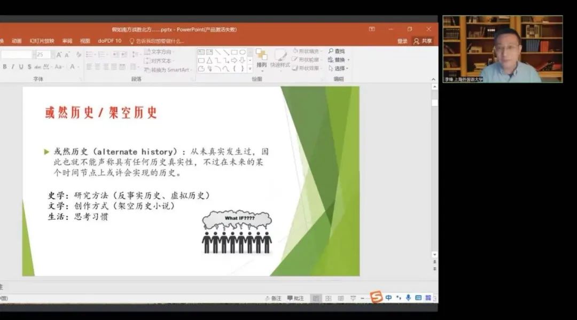Click the Share (共享) button
The height and width of the screenshot is (320, 577).
pyautogui.click(x=423, y=41)
